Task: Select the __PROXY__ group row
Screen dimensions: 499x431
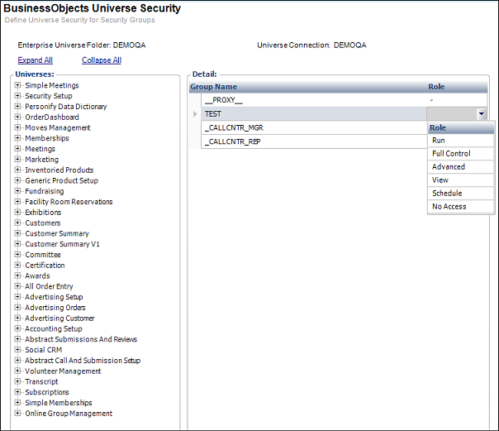Action: (x=344, y=100)
